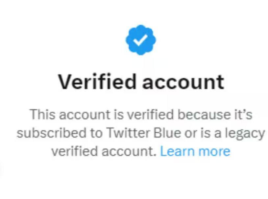The height and width of the screenshot is (199, 268).
Task: Click the word "Blue" in the description
Action: tap(167, 133)
